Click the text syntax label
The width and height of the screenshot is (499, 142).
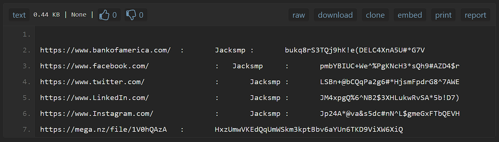19,15
